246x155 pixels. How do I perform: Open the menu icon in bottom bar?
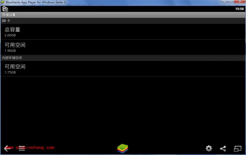click(22, 148)
